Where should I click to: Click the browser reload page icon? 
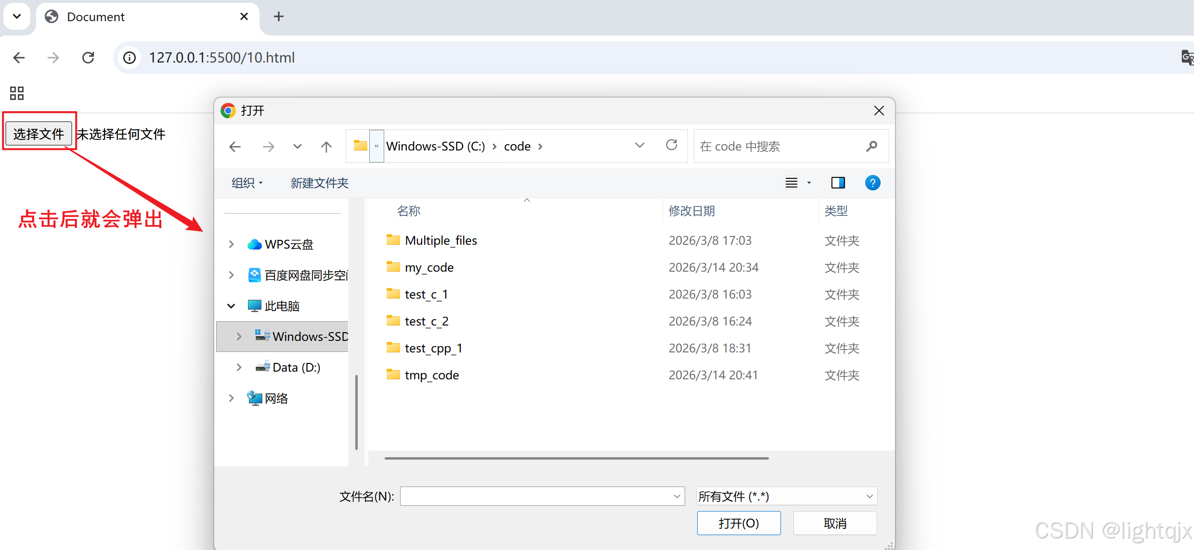coord(88,58)
